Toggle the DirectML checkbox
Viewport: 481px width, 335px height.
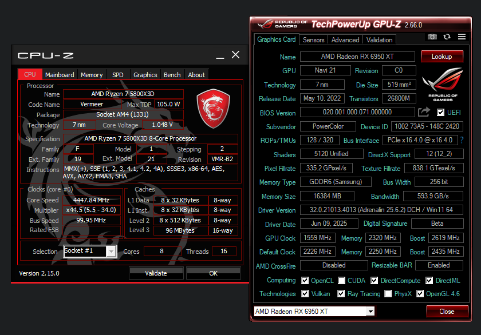click(429, 281)
